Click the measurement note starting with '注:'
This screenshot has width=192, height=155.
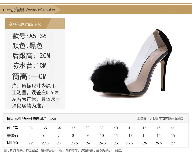click(36, 96)
